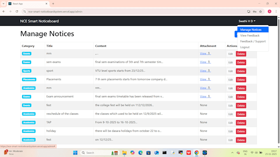The height and width of the screenshot is (157, 280).
Task: Open Google Chrome taskbar icon
Action: pyautogui.click(x=196, y=153)
